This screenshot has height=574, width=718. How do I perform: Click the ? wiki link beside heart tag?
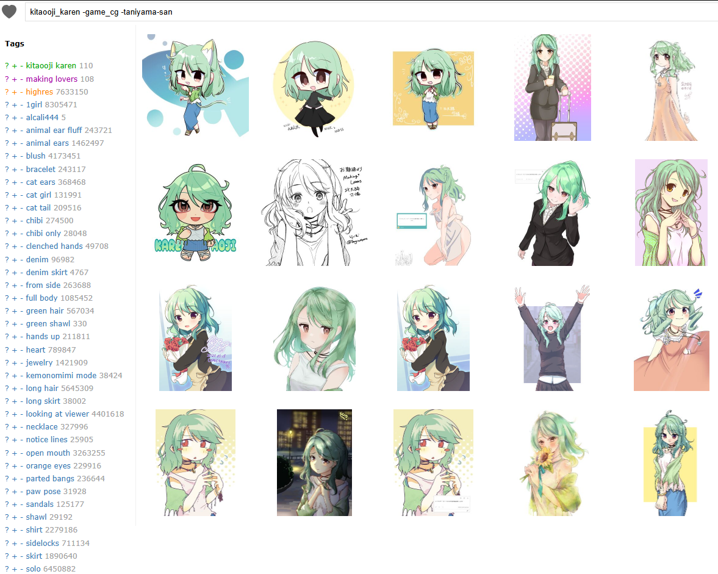7,350
